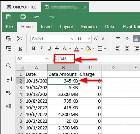Apply cell borders with borders icon
140x134 pixels.
pyautogui.click(x=100, y=48)
